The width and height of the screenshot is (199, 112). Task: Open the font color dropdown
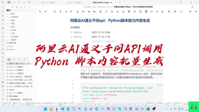click(169, 12)
